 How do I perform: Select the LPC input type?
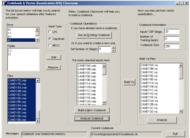pos(53,32)
